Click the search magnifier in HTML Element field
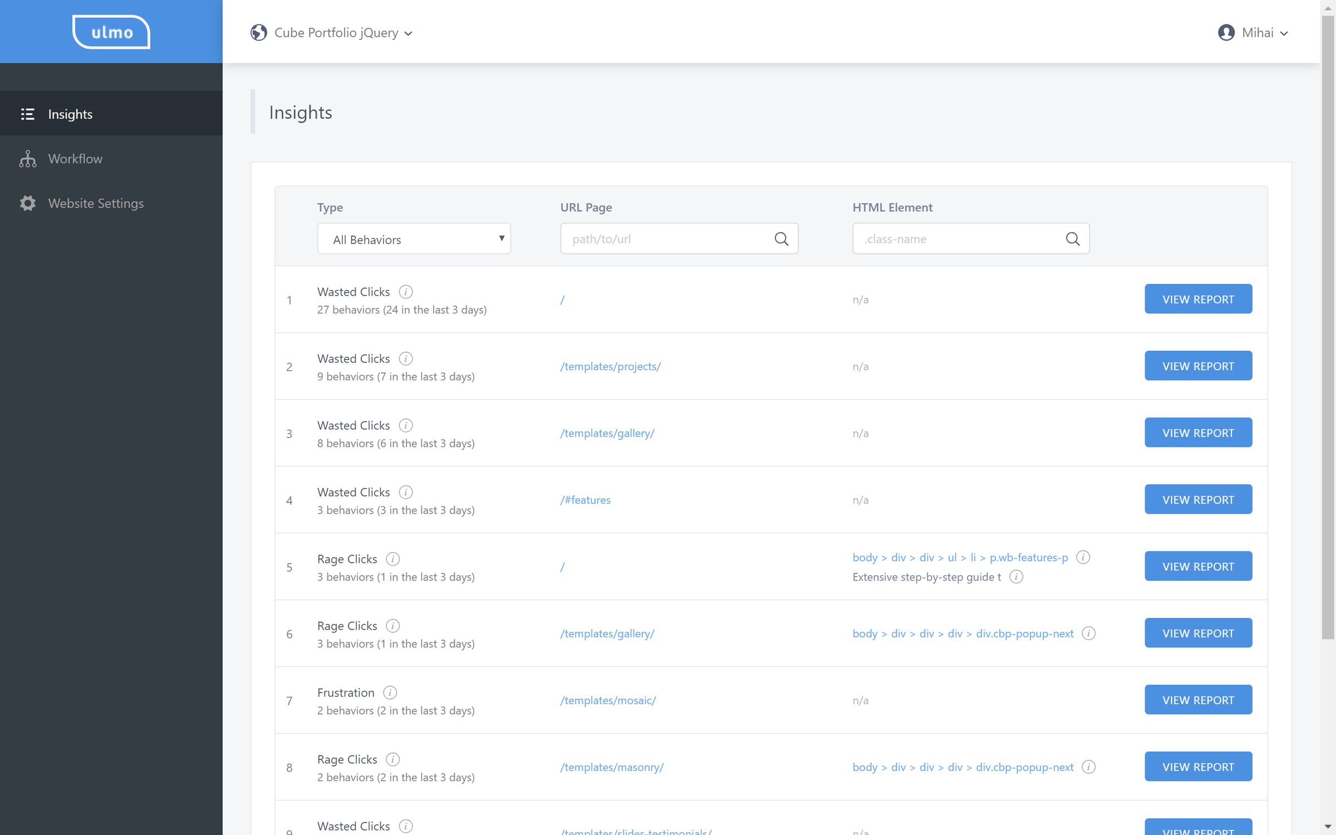 click(x=1073, y=238)
